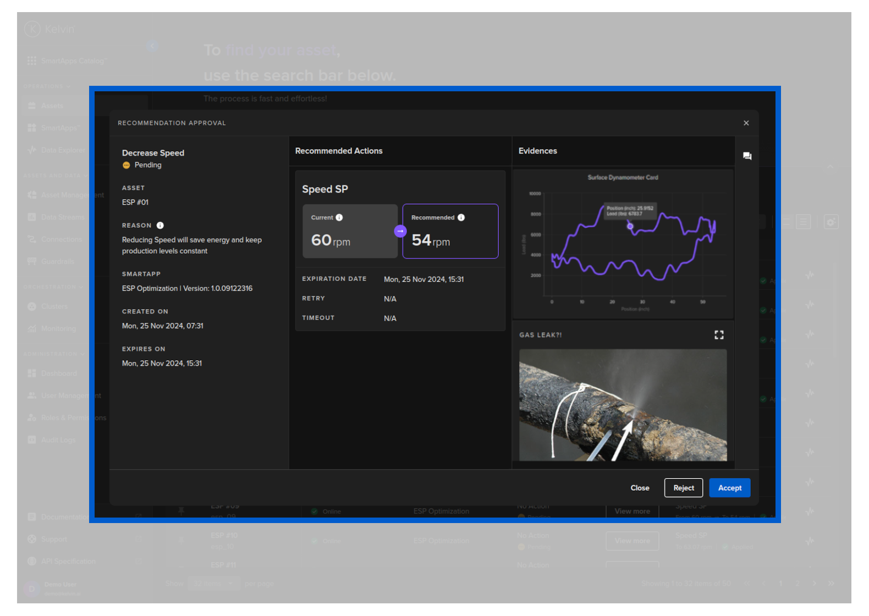Click the info icon next to Reason
This screenshot has width=869, height=616.
click(x=160, y=226)
